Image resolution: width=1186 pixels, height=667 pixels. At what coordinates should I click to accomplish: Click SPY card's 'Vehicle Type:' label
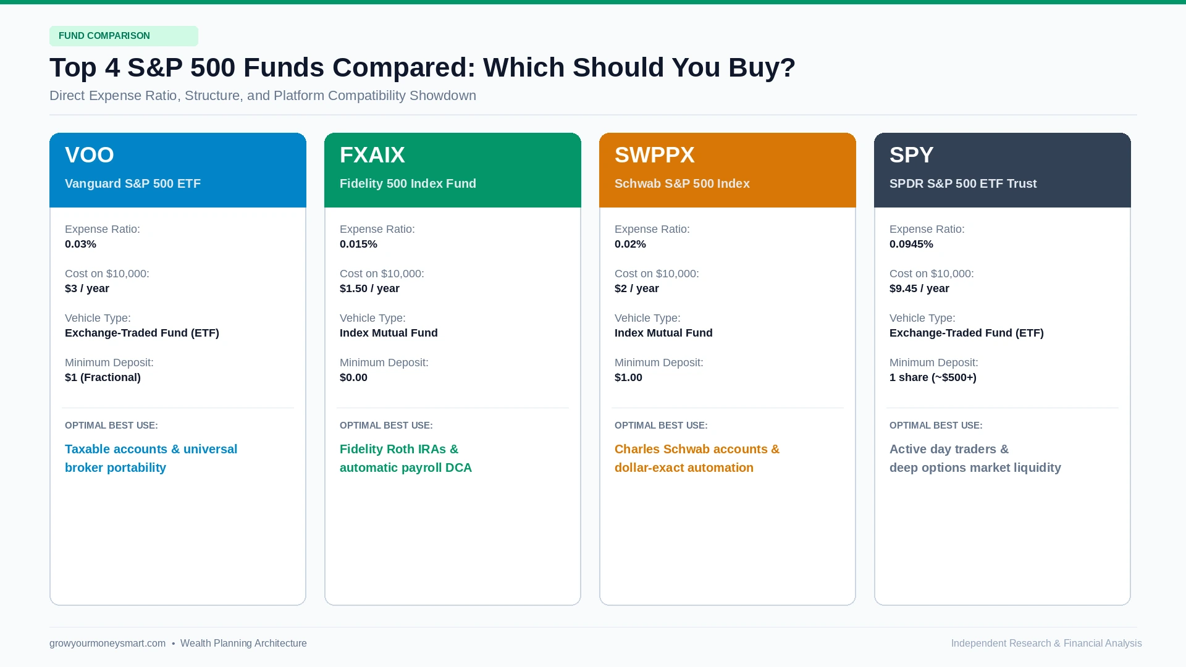922,318
